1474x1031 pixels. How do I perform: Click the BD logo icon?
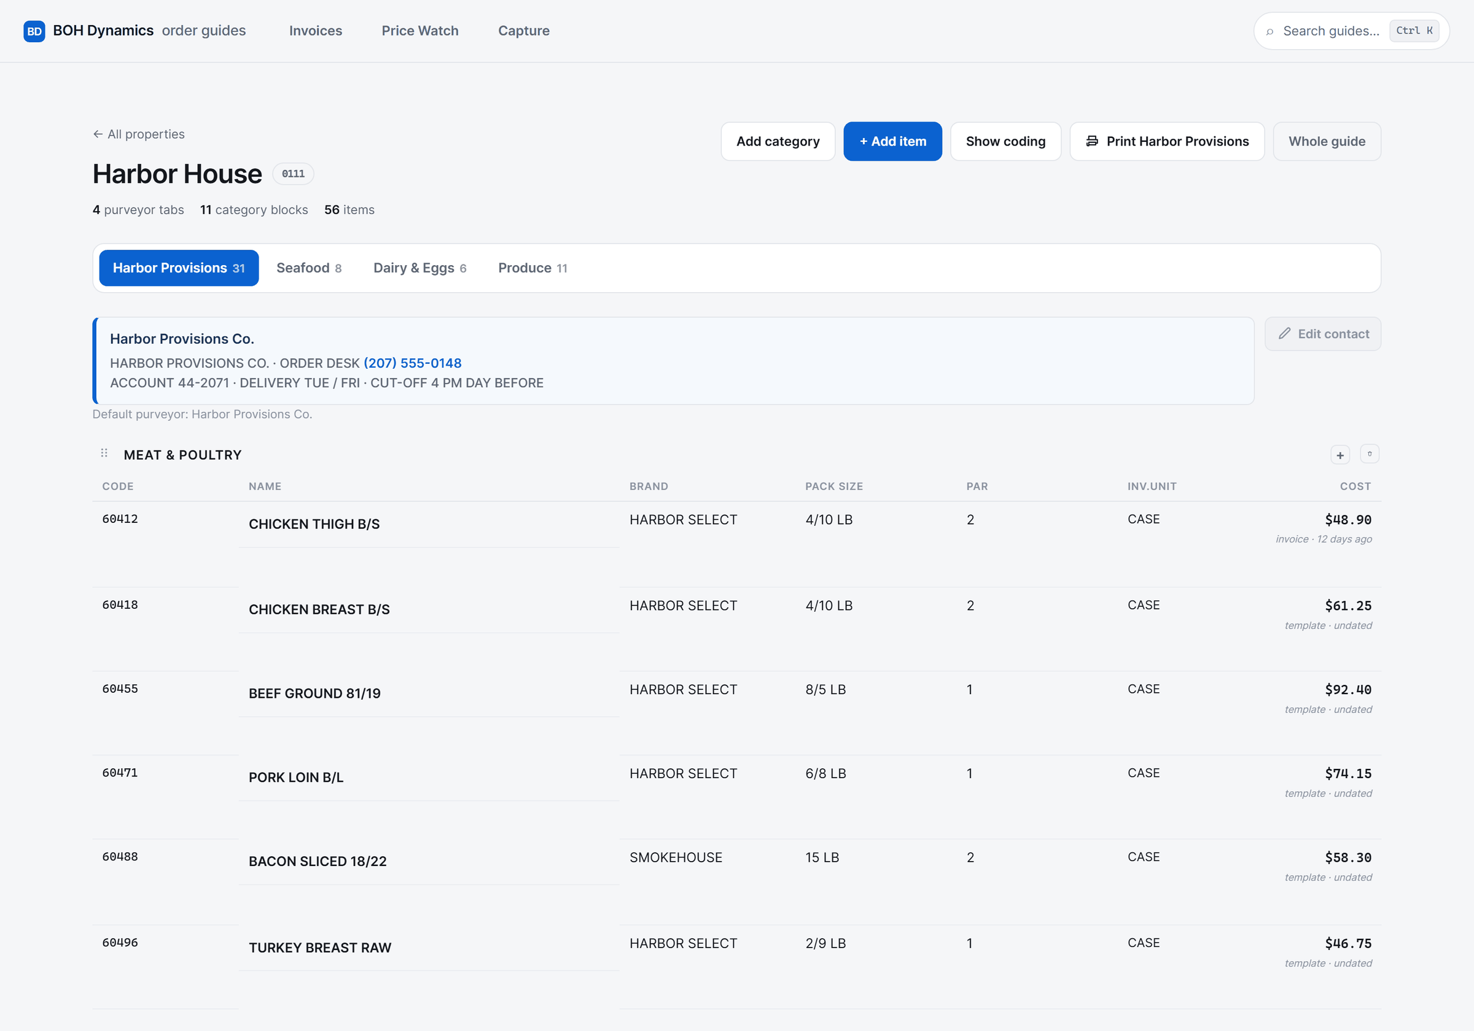(x=34, y=31)
